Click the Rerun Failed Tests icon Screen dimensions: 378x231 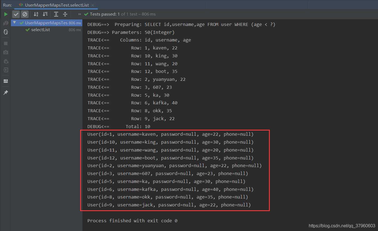tap(6, 23)
